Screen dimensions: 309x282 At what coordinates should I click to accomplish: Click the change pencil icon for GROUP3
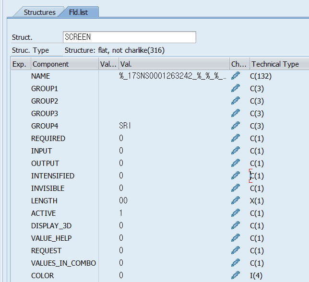pos(236,113)
